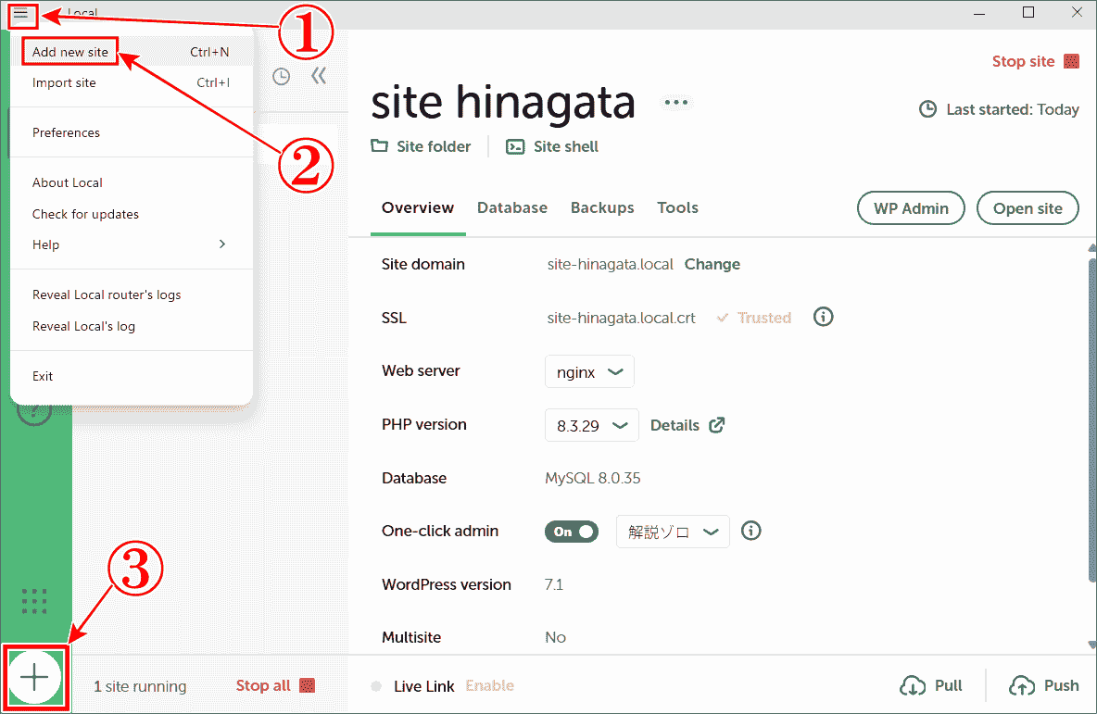Click the PHP Details link

coord(675,425)
